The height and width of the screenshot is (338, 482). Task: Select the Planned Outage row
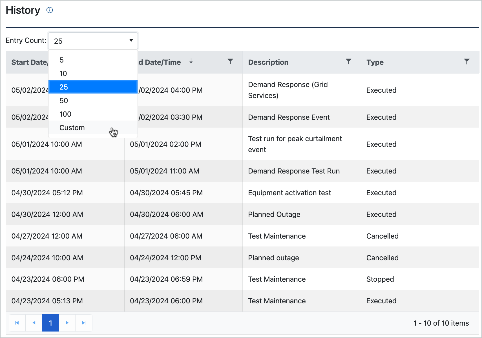[x=274, y=214]
